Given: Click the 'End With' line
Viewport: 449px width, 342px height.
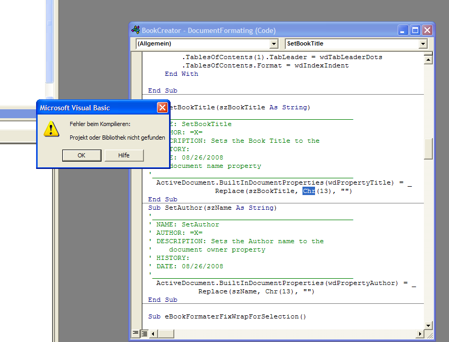Looking at the screenshot, I should pyautogui.click(x=181, y=74).
